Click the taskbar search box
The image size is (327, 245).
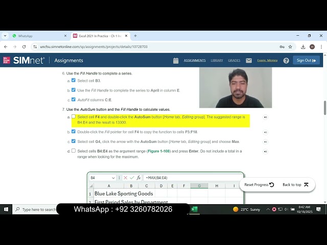(x=34, y=209)
